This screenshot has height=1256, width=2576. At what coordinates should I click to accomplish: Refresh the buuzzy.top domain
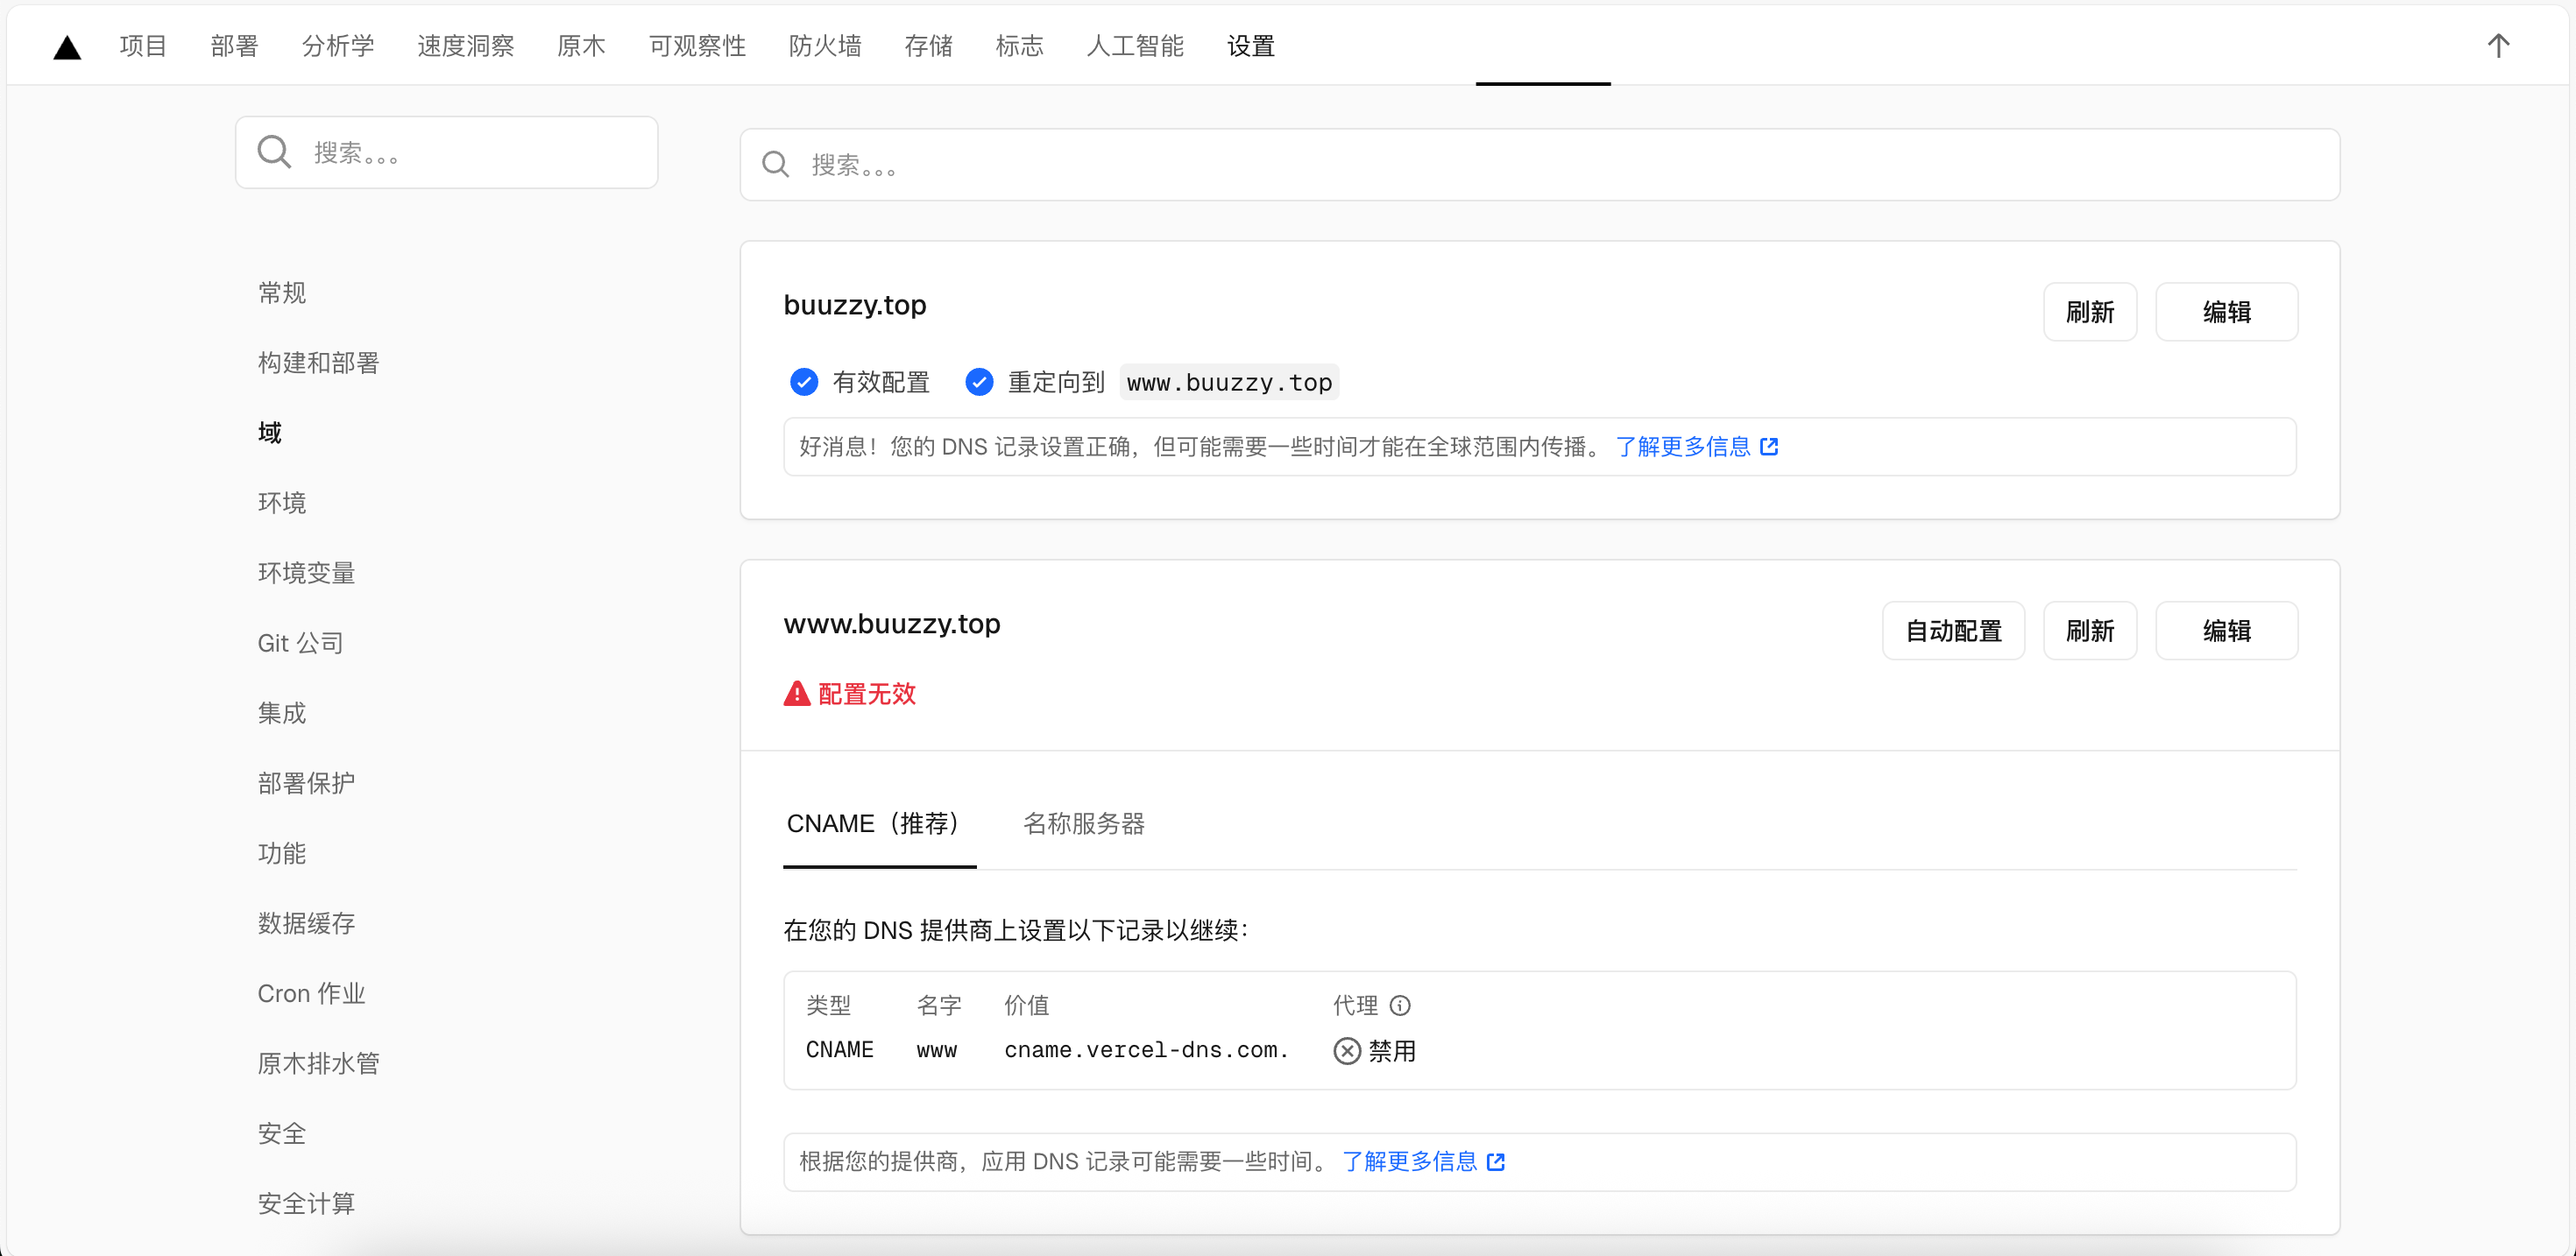[2090, 312]
